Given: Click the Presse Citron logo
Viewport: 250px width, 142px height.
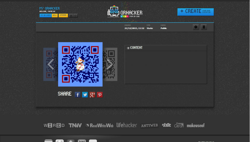Looking at the screenshot, I should tap(179, 125).
